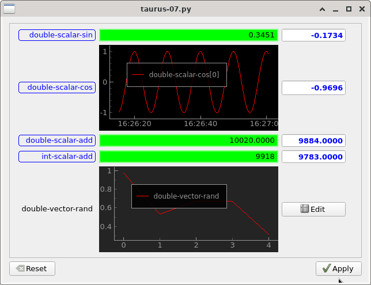This screenshot has height=285, width=371.
Task: Select the double-scalar-add label
Action: (x=57, y=140)
